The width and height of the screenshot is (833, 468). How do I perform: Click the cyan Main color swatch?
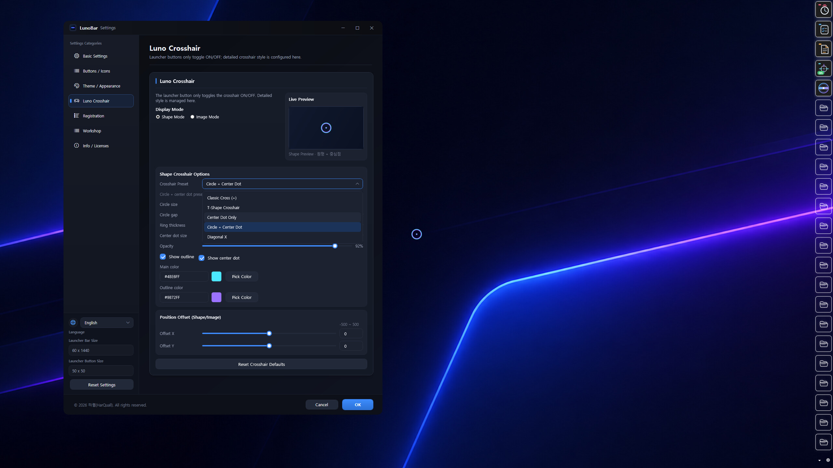click(216, 277)
